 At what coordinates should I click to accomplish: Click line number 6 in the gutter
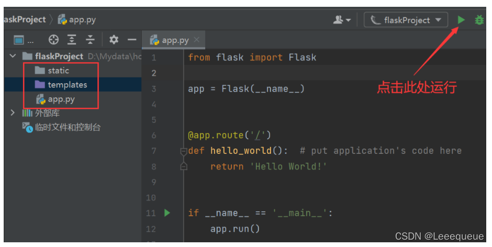pyautogui.click(x=154, y=135)
